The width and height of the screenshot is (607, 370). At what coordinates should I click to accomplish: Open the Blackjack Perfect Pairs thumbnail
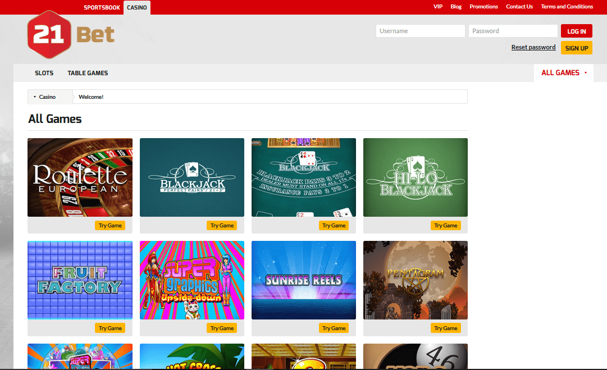click(192, 177)
